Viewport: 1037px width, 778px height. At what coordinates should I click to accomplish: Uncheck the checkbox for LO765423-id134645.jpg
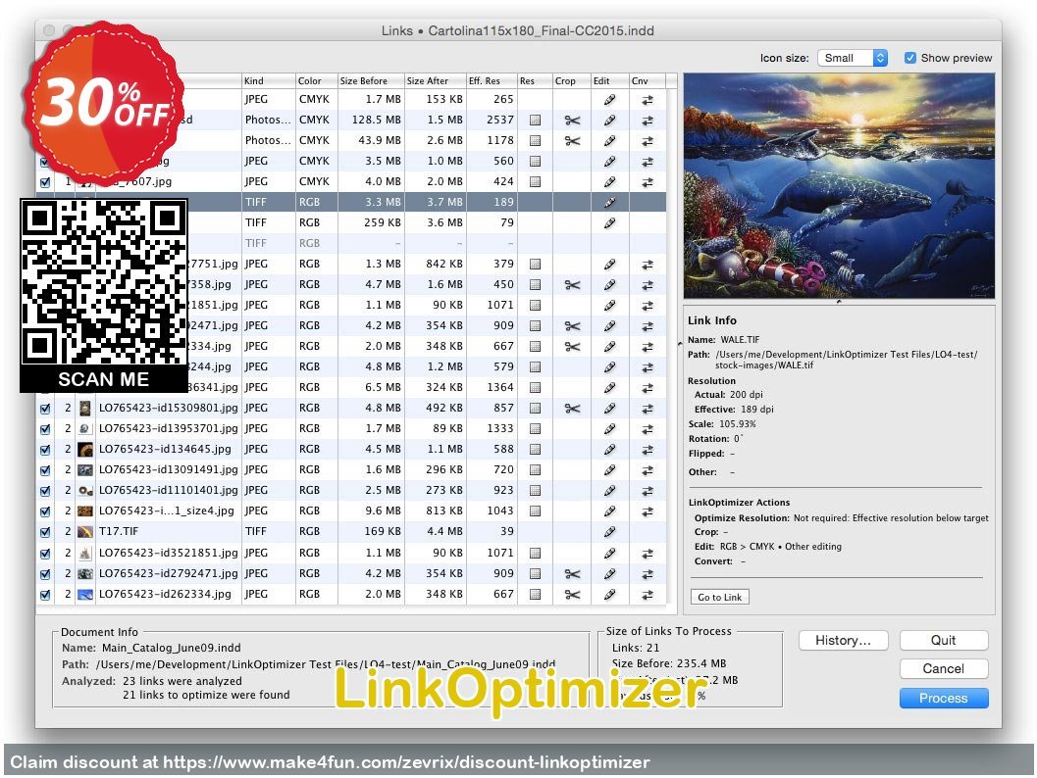pyautogui.click(x=45, y=450)
